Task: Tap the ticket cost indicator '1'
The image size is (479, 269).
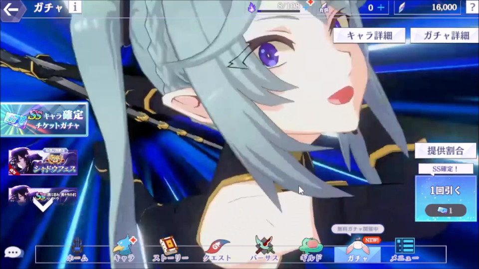Action: 446,210
